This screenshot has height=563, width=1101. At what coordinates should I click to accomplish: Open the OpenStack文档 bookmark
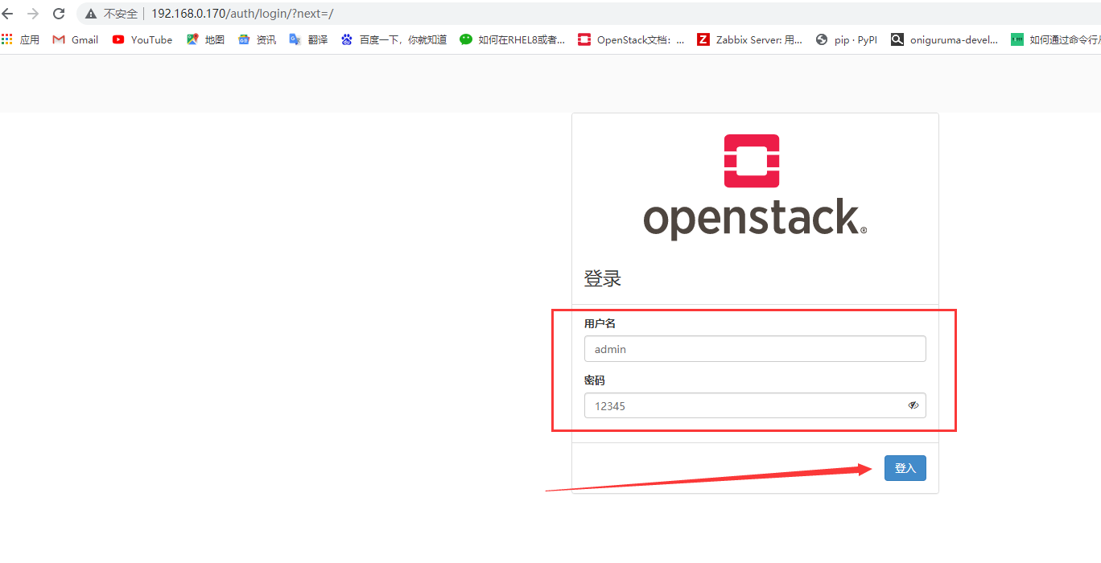[x=631, y=39]
